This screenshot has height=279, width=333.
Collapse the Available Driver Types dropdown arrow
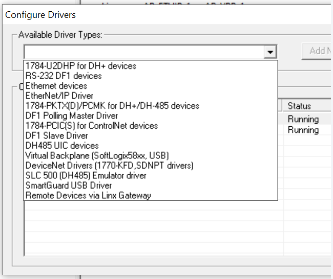point(270,52)
